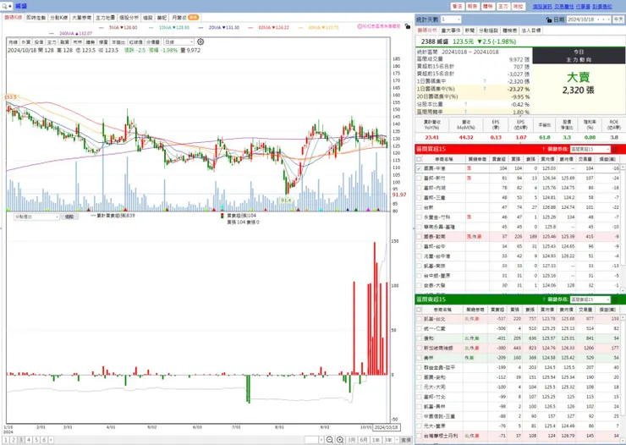Open the 日期 date picker dropdown arrow
This screenshot has height=445, width=626.
click(x=599, y=19)
